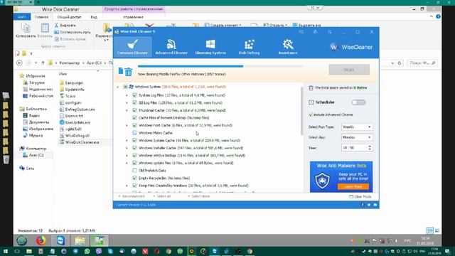Expand the System Log Files entry

127,95
